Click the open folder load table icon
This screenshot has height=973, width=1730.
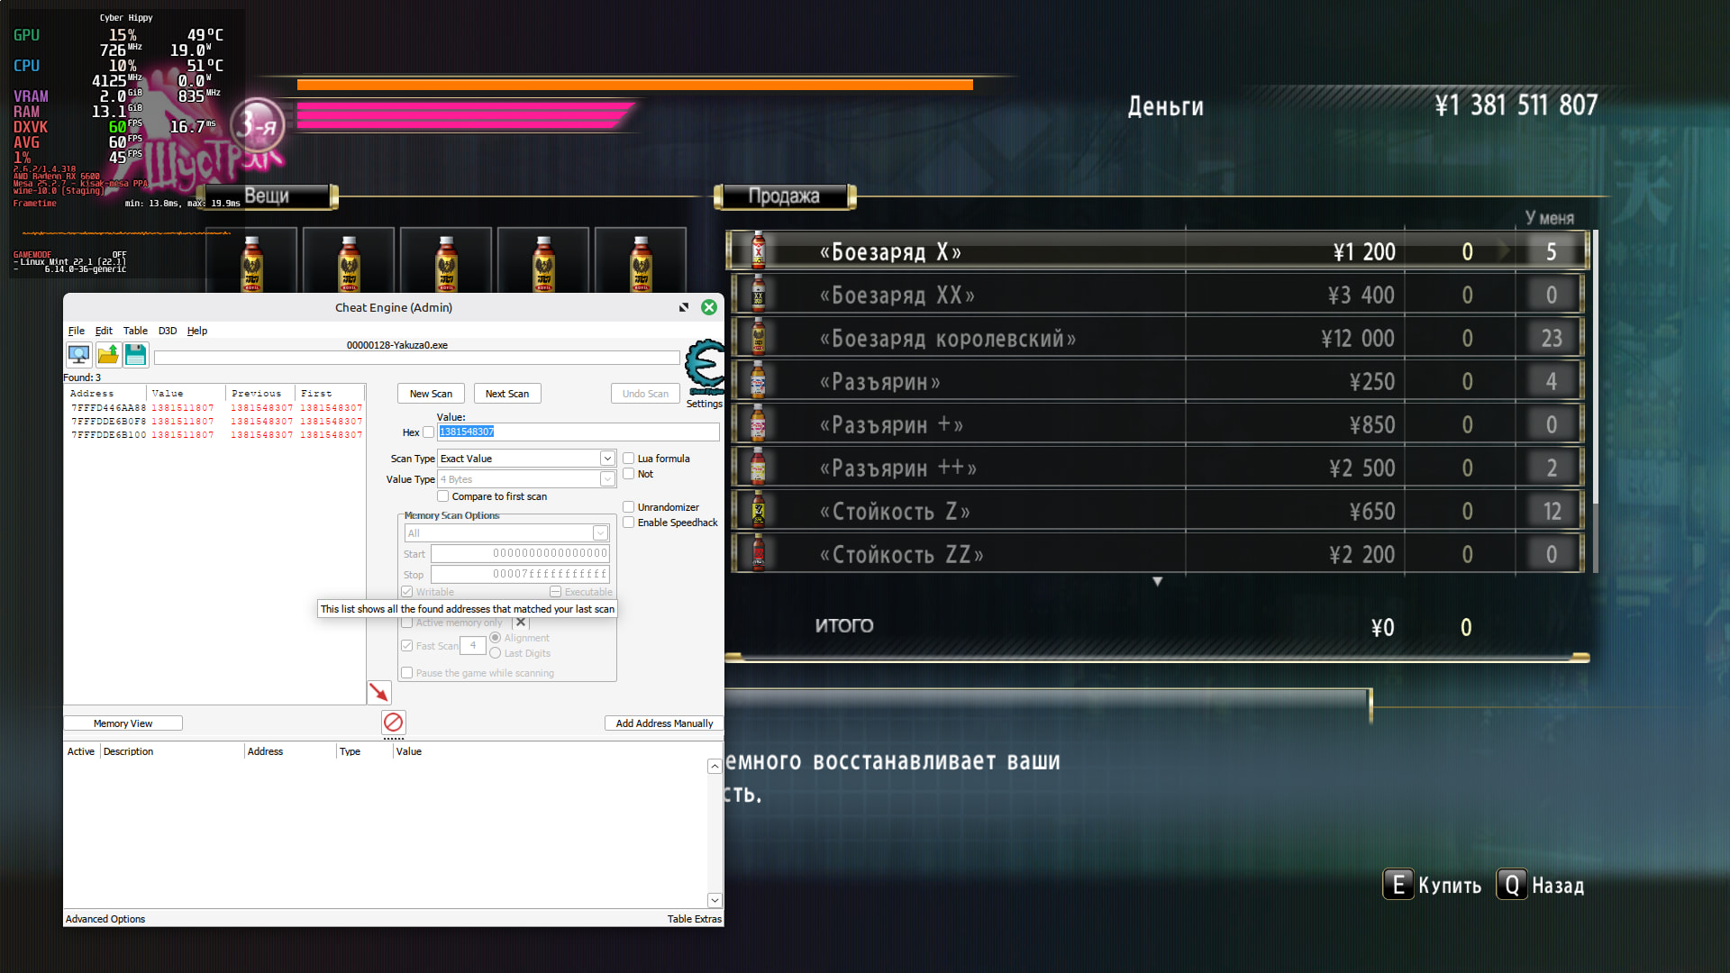(108, 355)
